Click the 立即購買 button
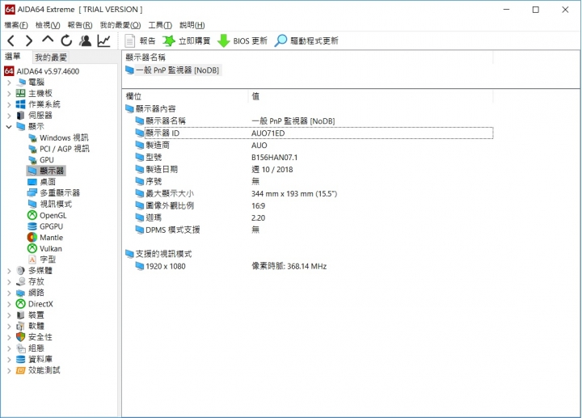 pyautogui.click(x=187, y=41)
